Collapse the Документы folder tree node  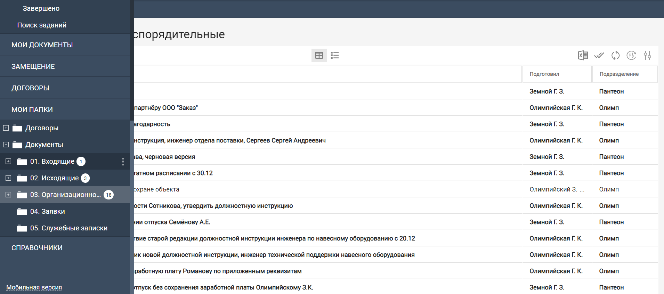tap(6, 145)
